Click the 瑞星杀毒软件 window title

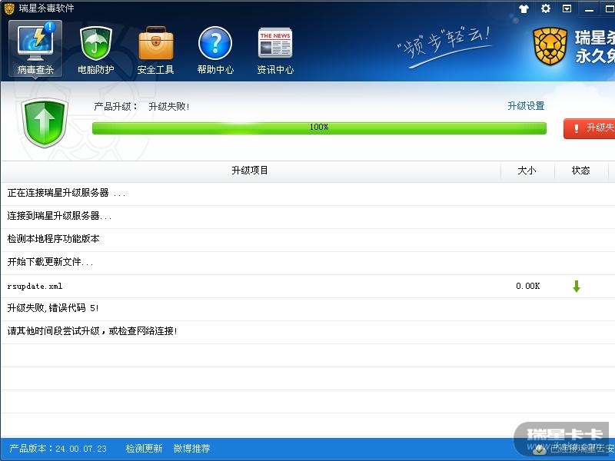point(46,8)
